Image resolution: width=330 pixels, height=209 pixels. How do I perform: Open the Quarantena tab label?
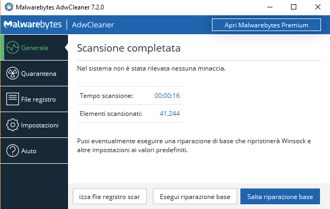pos(38,74)
